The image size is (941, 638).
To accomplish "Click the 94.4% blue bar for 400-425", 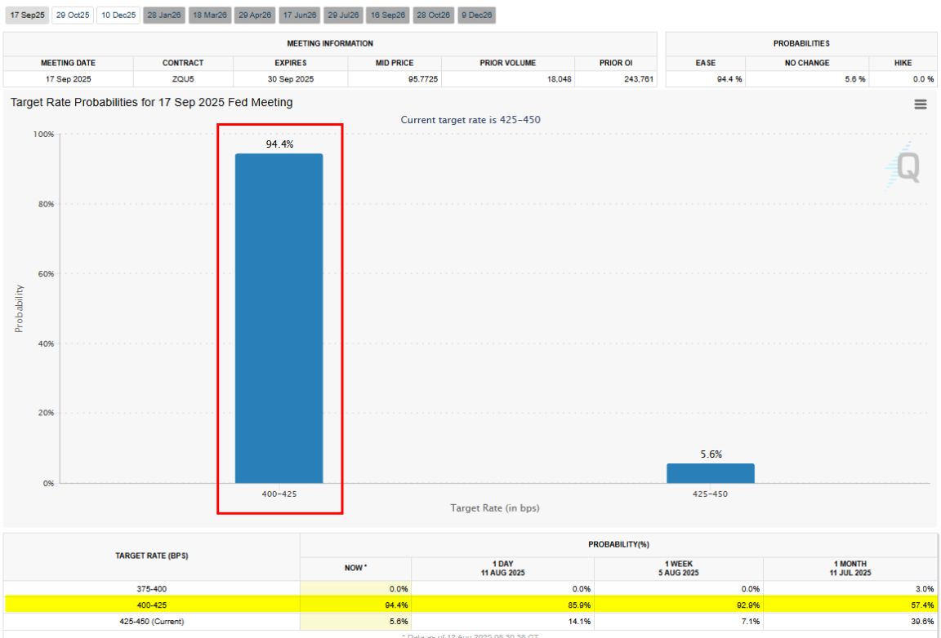I will tap(279, 318).
